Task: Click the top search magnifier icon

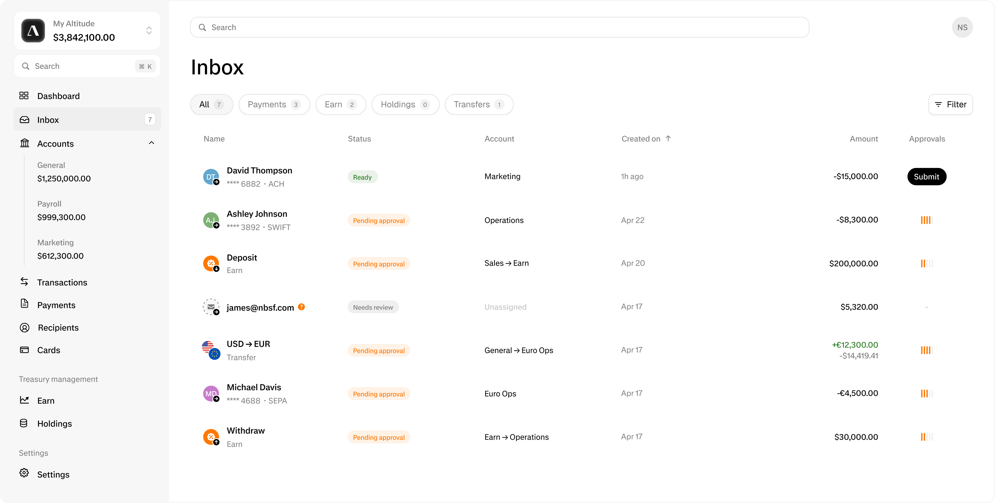Action: 202,28
